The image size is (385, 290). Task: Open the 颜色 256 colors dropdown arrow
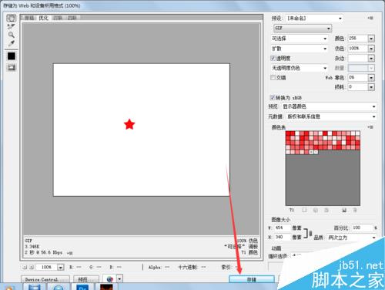click(x=371, y=39)
